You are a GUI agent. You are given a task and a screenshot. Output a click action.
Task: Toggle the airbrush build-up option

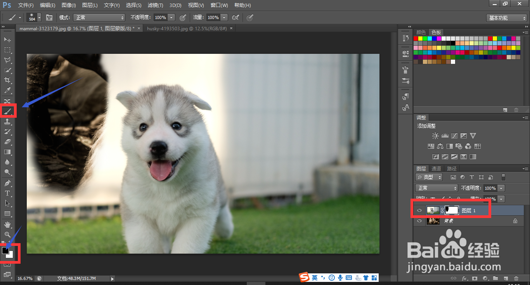pyautogui.click(x=235, y=17)
